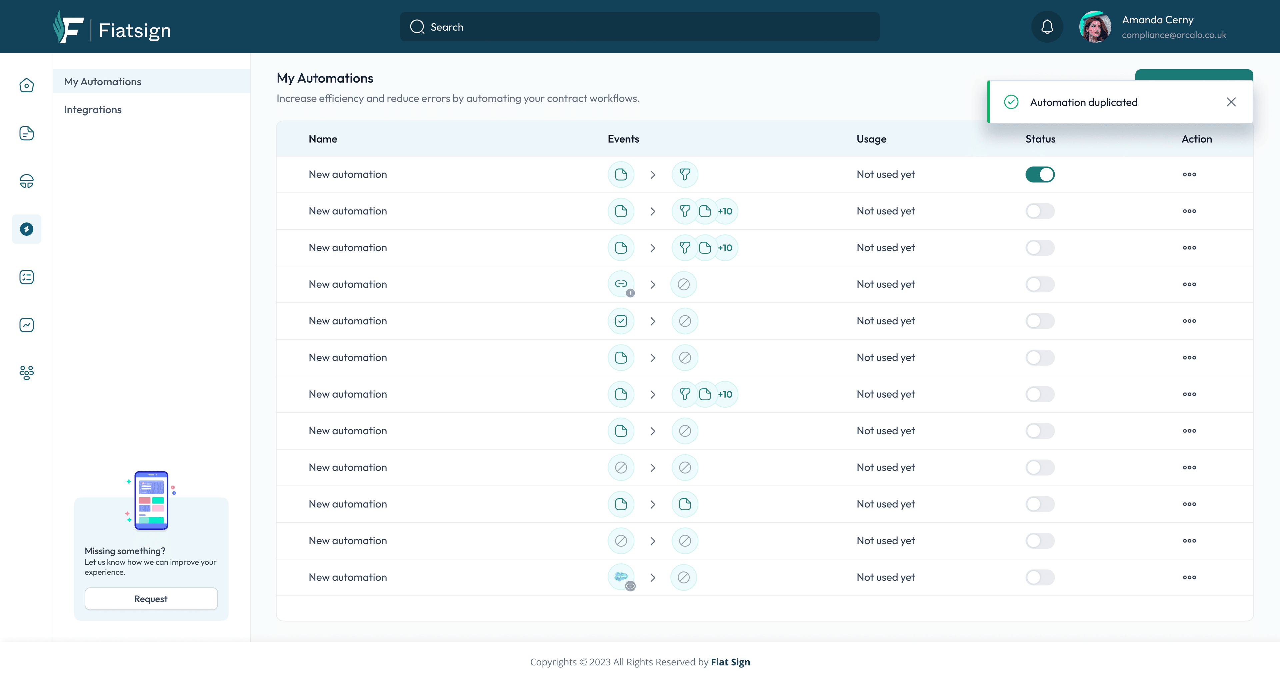Open the analytics chart sidebar icon
This screenshot has height=682, width=1280.
(x=26, y=325)
